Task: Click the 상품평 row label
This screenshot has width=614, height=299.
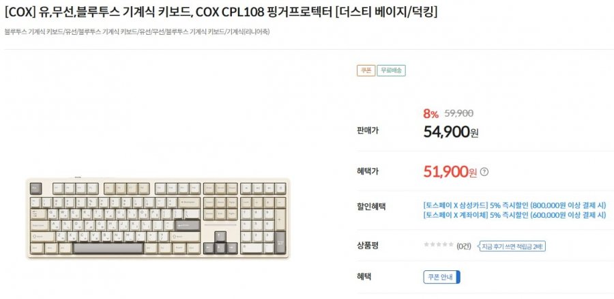Action: pyautogui.click(x=367, y=244)
